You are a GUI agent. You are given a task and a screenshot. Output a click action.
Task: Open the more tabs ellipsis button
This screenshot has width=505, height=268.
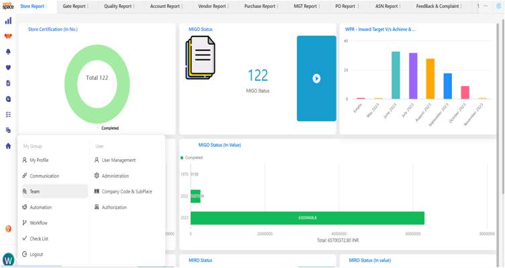(x=486, y=6)
